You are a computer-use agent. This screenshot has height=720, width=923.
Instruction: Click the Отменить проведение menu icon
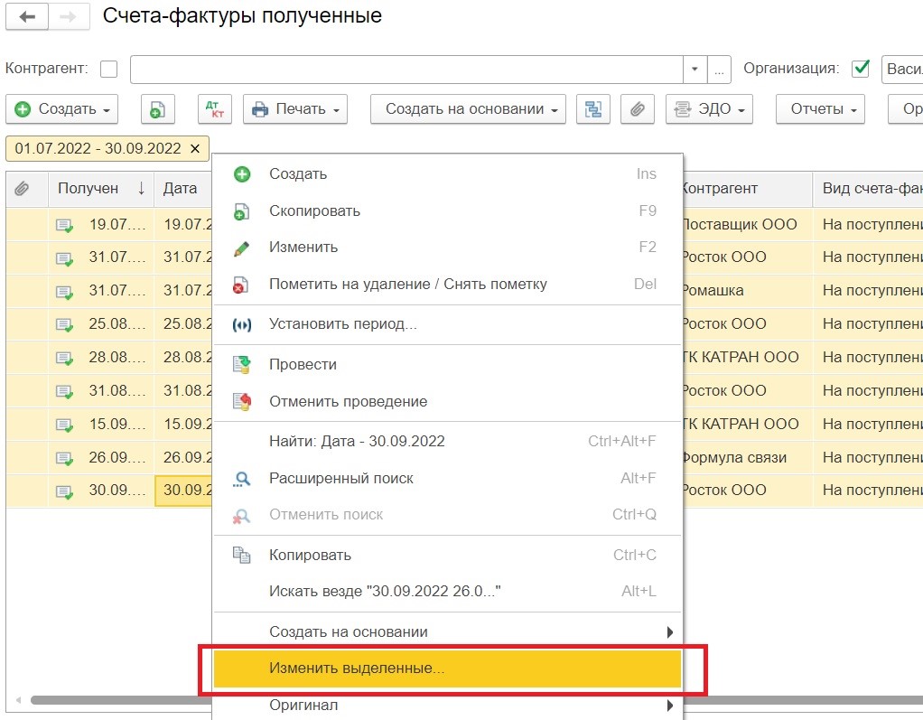point(242,402)
